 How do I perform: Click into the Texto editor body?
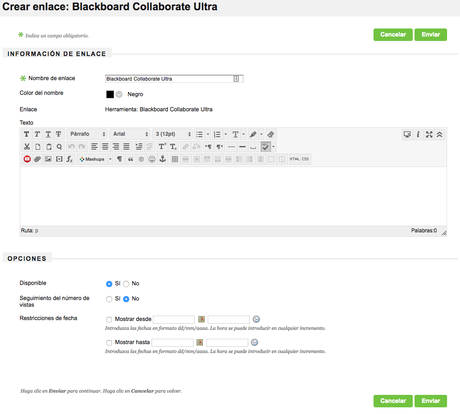coord(233,196)
